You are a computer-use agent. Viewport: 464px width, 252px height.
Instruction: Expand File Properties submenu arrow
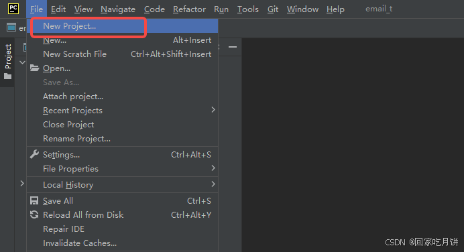pos(213,168)
